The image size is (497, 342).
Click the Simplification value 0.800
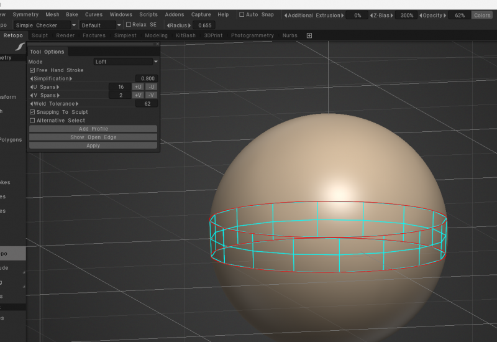[x=147, y=78]
